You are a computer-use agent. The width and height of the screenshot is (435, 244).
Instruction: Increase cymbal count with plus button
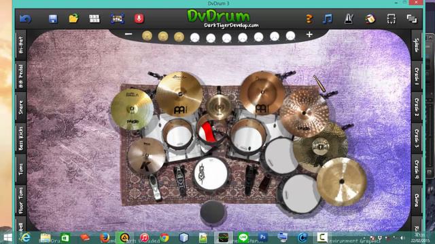(309, 35)
